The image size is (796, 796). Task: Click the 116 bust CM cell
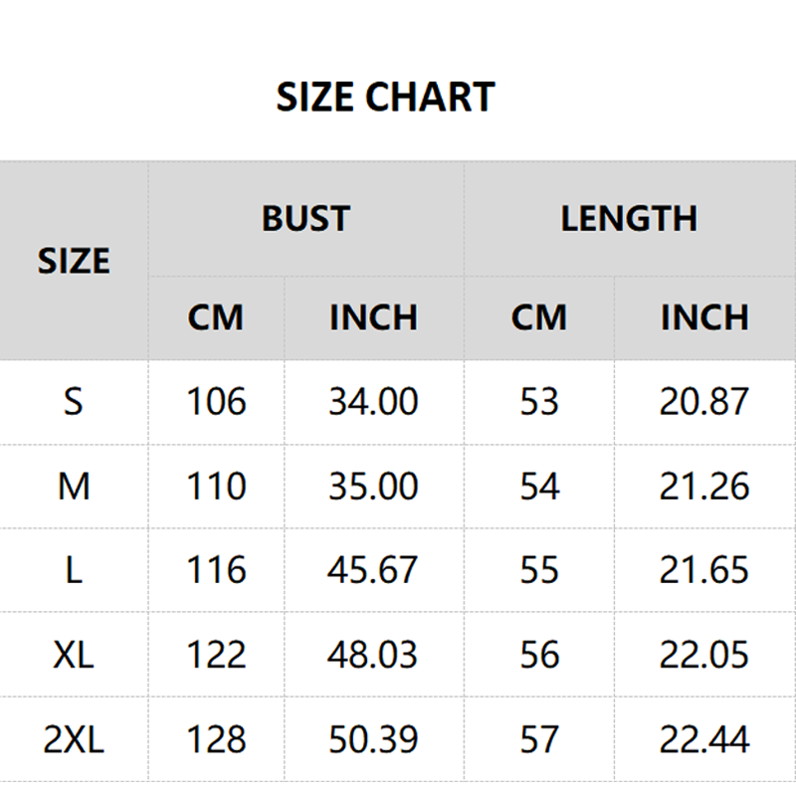[x=216, y=570]
